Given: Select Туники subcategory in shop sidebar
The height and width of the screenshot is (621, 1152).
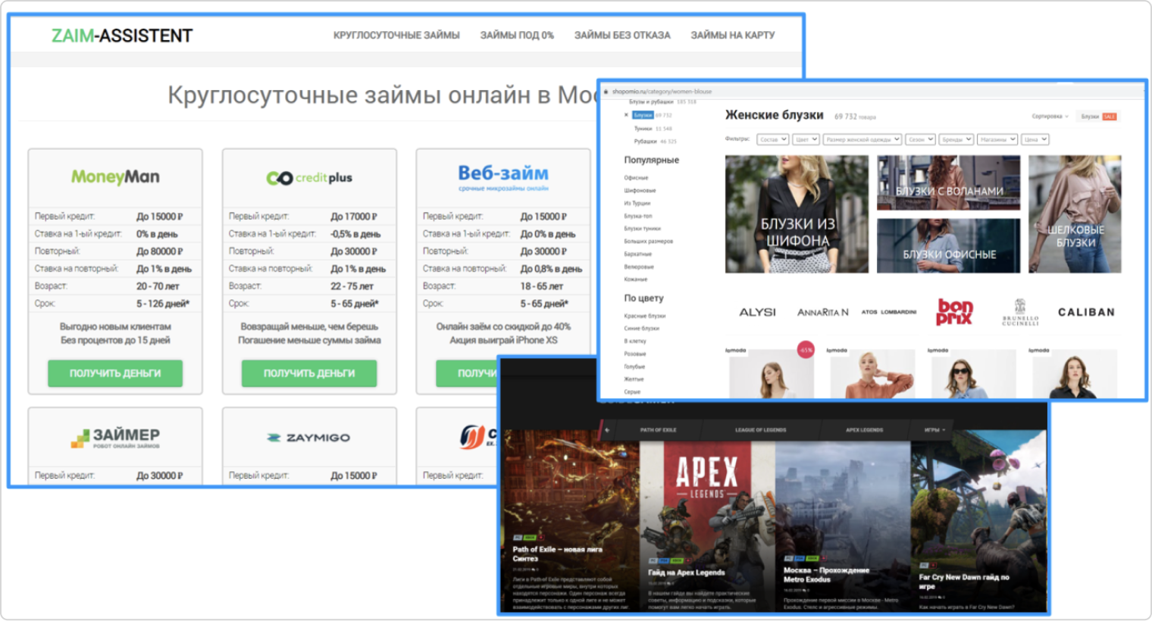Looking at the screenshot, I should (643, 129).
